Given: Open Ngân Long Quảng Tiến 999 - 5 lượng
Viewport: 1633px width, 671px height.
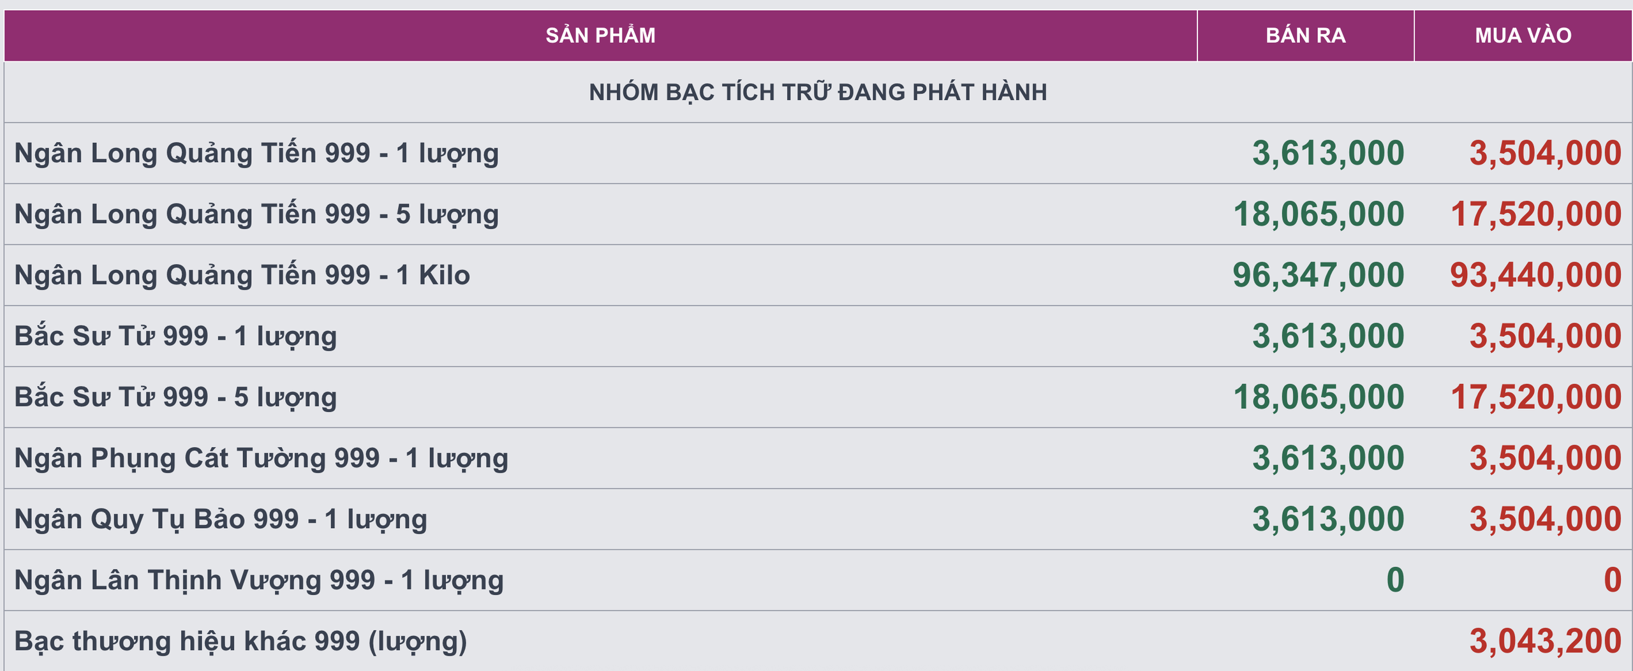Looking at the screenshot, I should [x=256, y=214].
